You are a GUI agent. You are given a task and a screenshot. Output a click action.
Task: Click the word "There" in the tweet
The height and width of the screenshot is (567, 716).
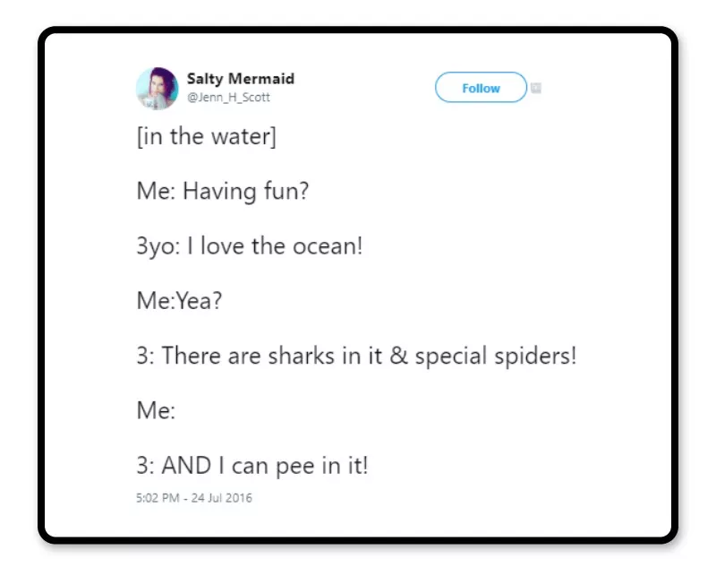click(x=192, y=356)
